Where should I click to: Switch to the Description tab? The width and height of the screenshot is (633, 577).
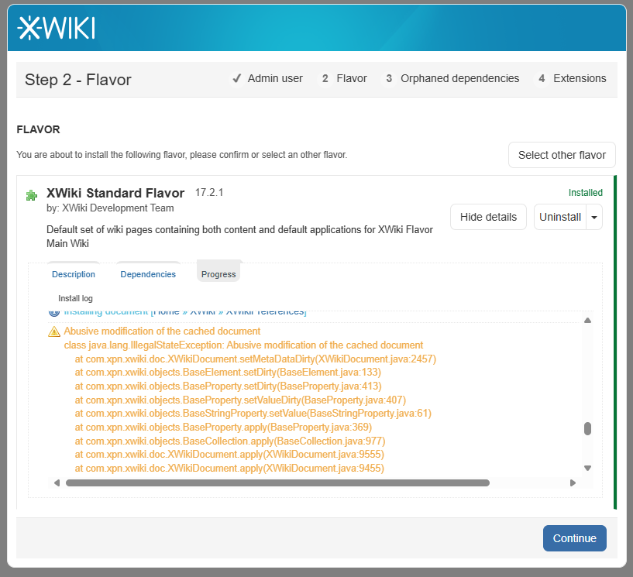click(x=74, y=274)
